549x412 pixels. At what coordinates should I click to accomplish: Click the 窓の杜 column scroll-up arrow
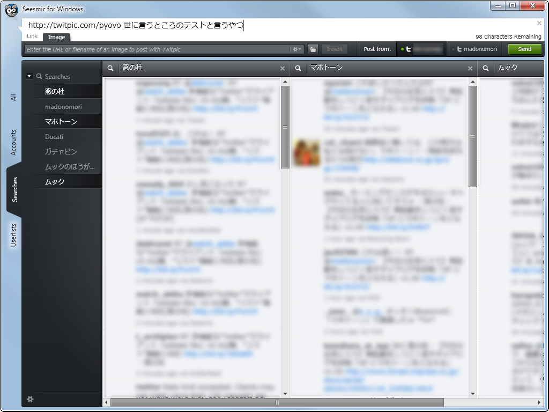pos(285,82)
